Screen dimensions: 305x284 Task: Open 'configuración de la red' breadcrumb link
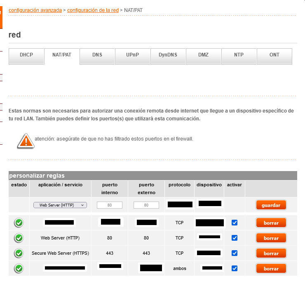[93, 10]
